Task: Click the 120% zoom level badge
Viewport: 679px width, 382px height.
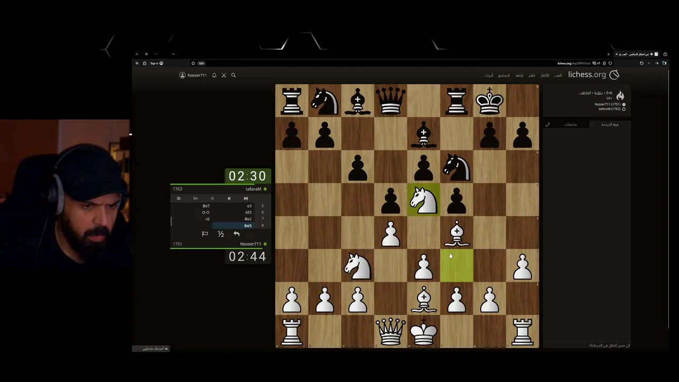Action: coord(202,63)
